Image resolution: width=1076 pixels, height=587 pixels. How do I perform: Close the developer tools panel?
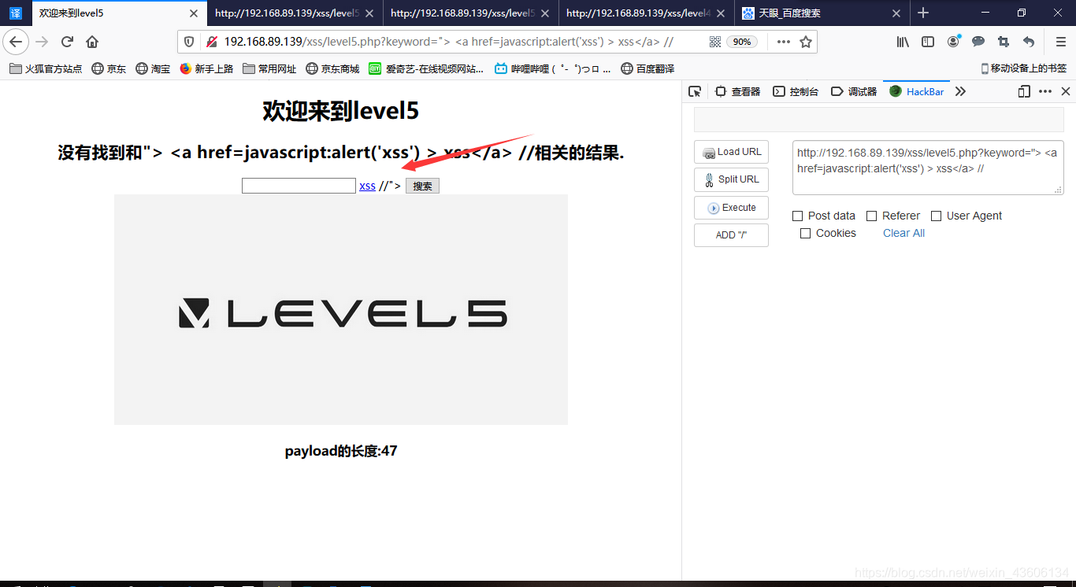coord(1066,91)
